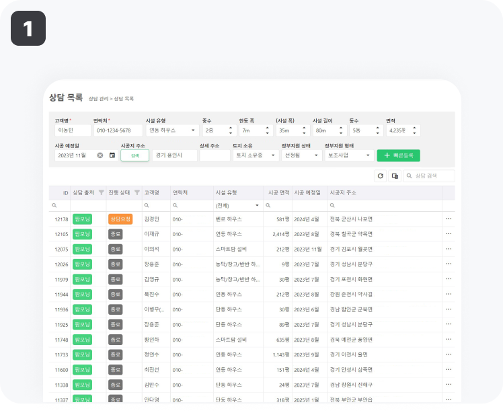Open the 정부지원 상태 dropdown
503x417 pixels.
tap(317, 155)
